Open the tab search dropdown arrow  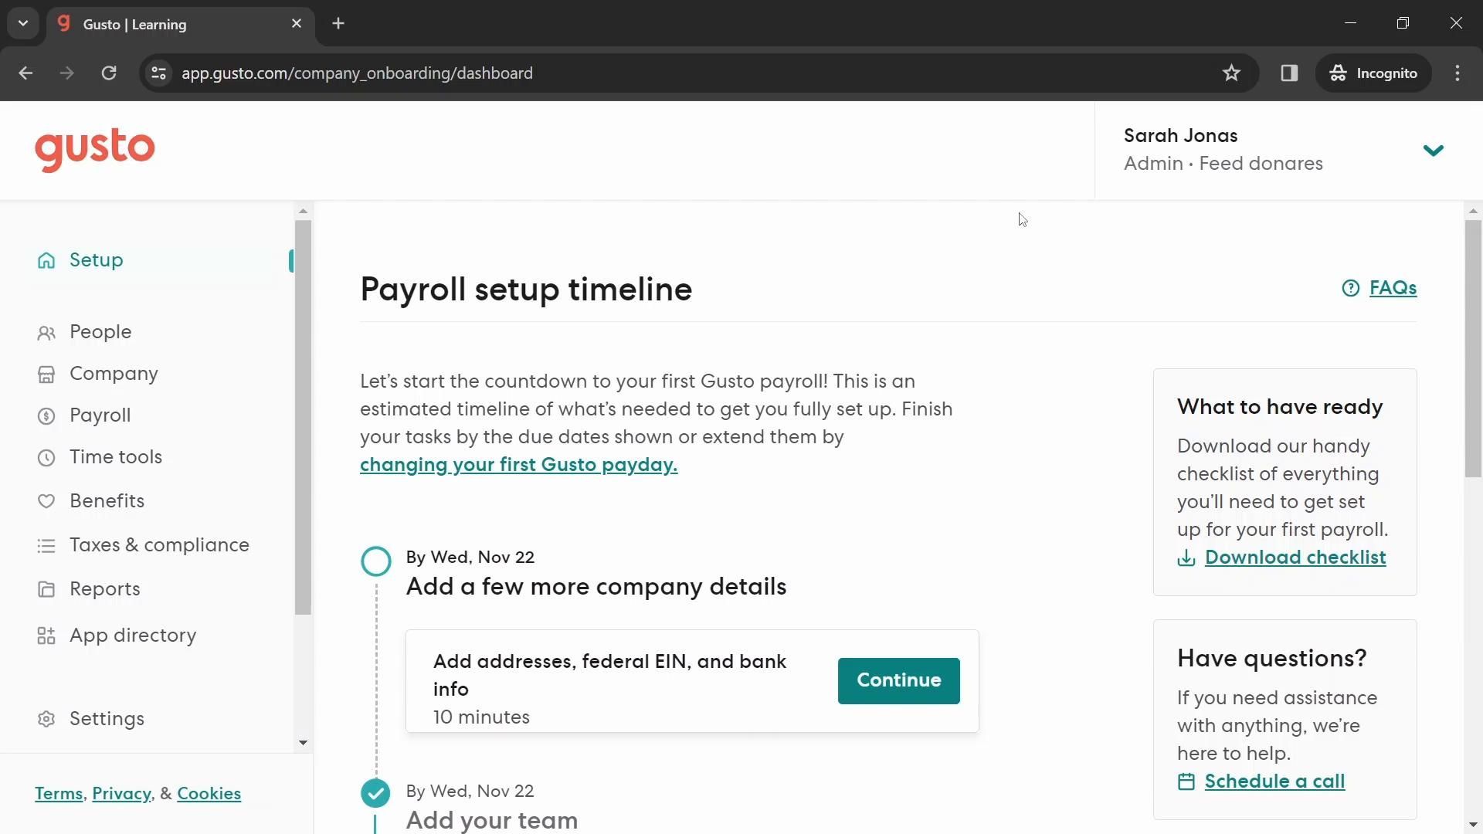coord(23,23)
